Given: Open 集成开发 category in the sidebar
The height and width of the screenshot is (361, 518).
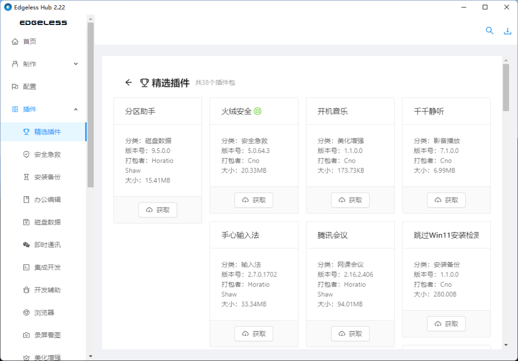Looking at the screenshot, I should coord(47,268).
